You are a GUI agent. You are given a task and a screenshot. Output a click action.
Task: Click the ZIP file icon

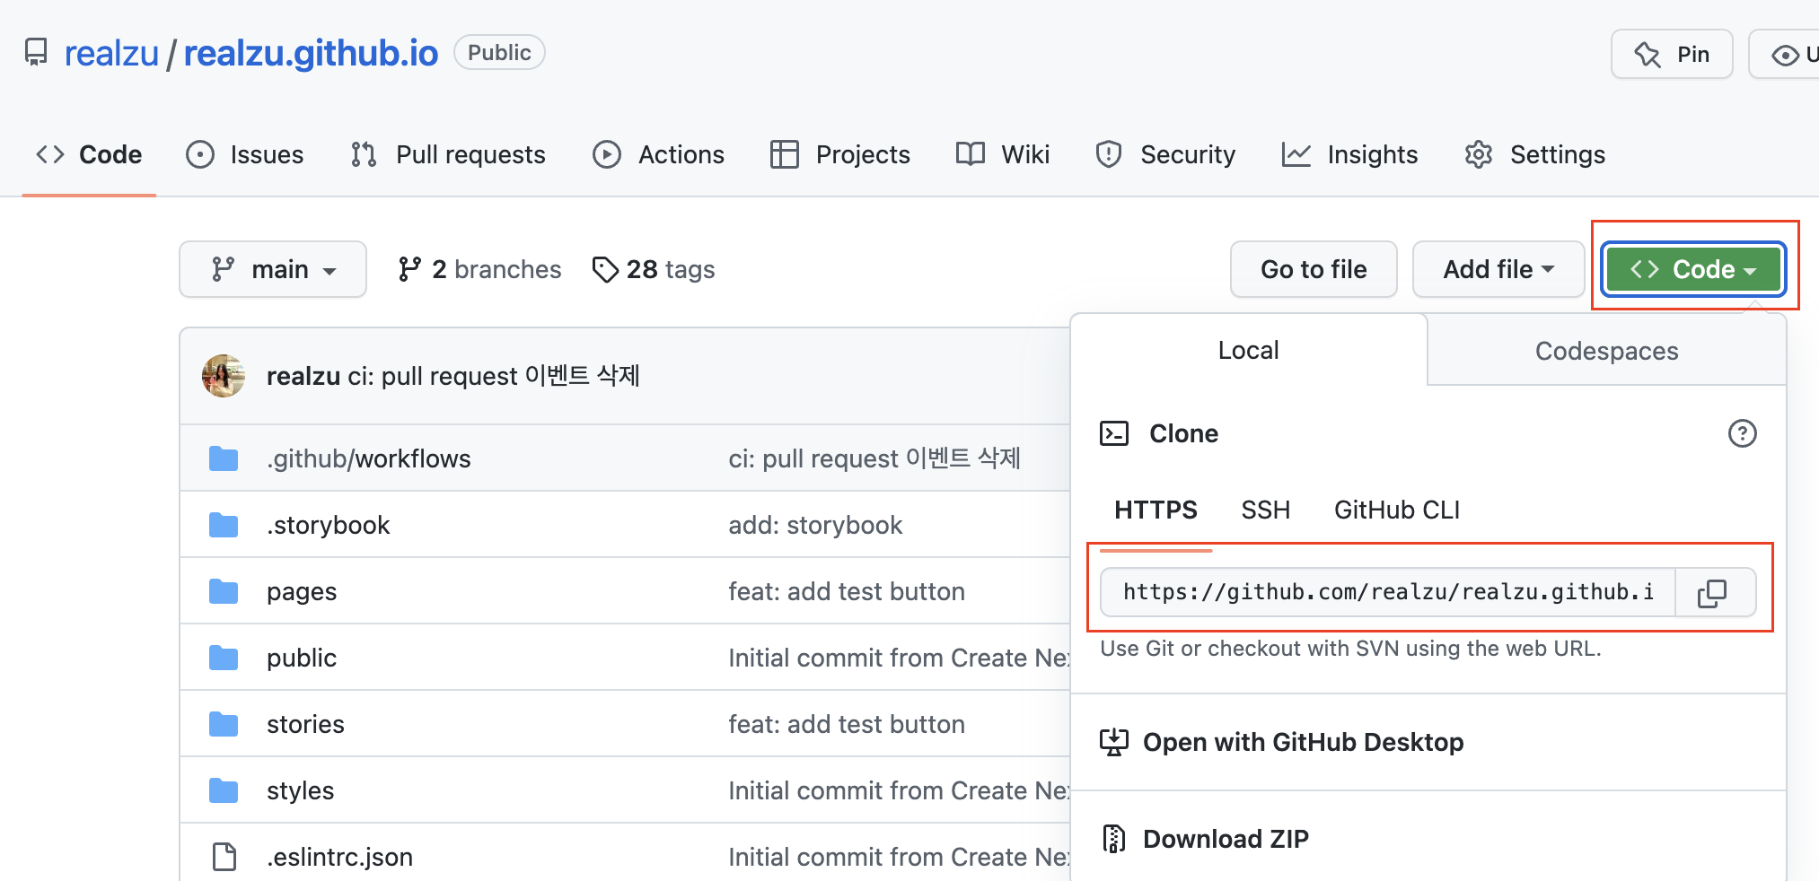point(1114,839)
